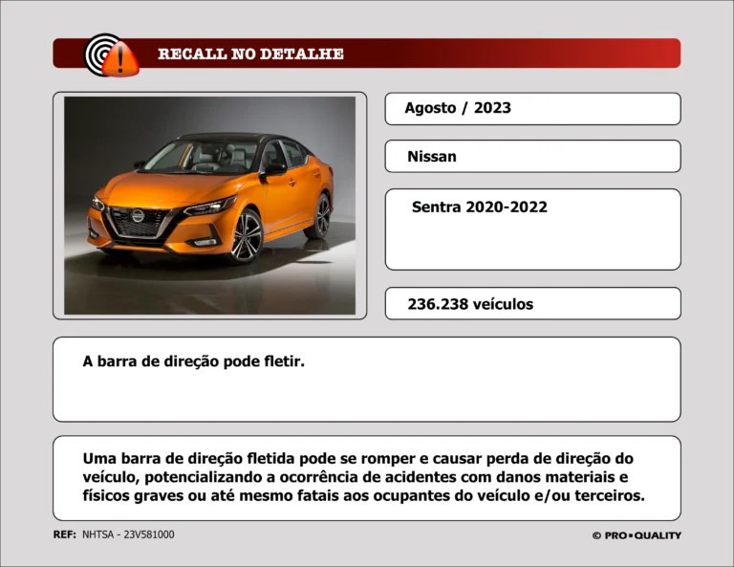734x567 pixels.
Task: Click the Sentra 2020-2022 model field
Action: (x=532, y=229)
